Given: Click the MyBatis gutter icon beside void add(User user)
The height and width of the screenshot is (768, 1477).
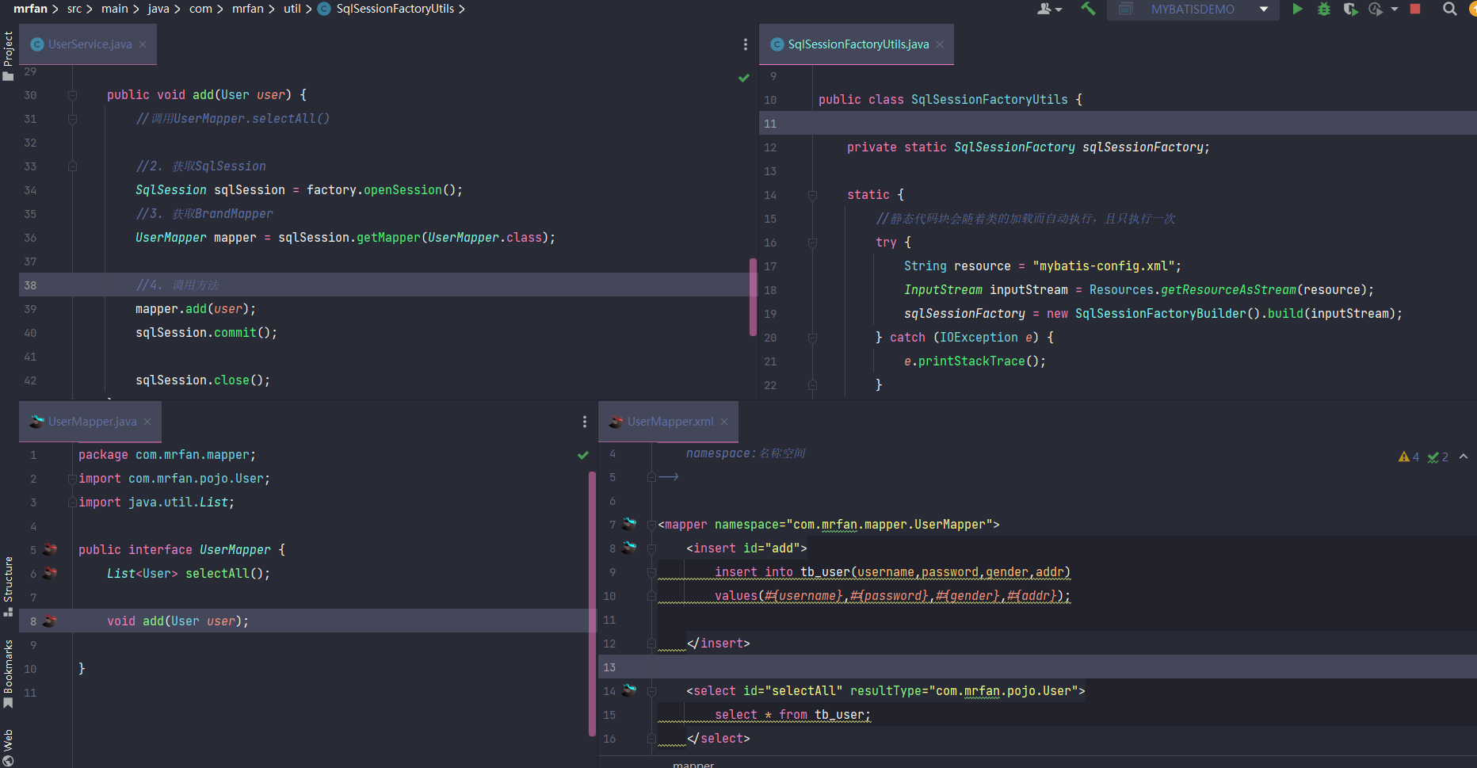Looking at the screenshot, I should coord(50,621).
